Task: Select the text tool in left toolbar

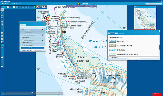Action: coord(2,18)
